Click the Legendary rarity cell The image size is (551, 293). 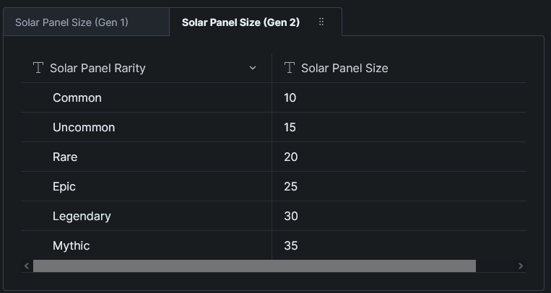coord(82,216)
